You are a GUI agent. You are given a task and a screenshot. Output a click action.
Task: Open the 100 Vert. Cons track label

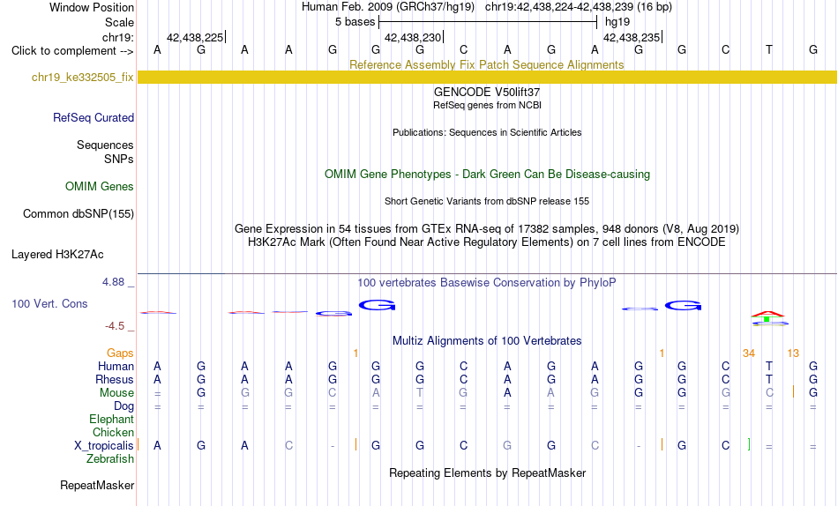click(49, 303)
